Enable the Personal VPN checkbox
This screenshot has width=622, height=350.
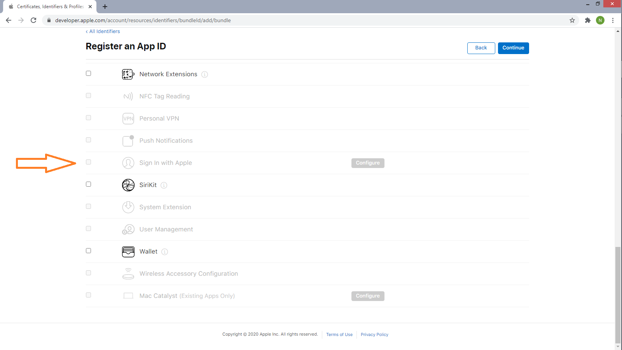pyautogui.click(x=89, y=118)
